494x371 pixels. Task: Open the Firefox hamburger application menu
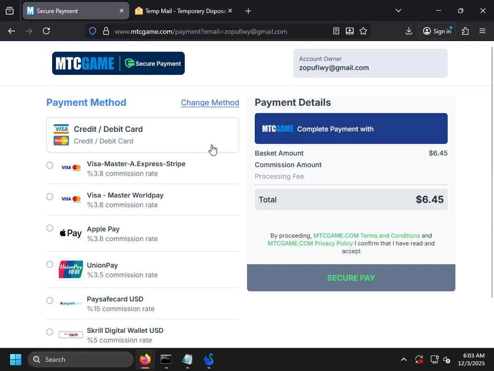[x=482, y=31]
